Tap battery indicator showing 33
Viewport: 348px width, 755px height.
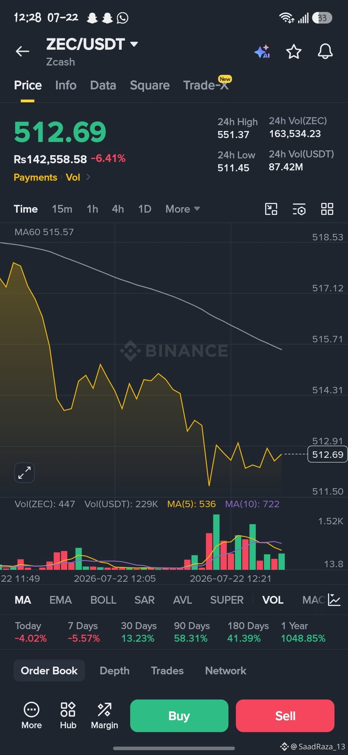click(x=322, y=18)
